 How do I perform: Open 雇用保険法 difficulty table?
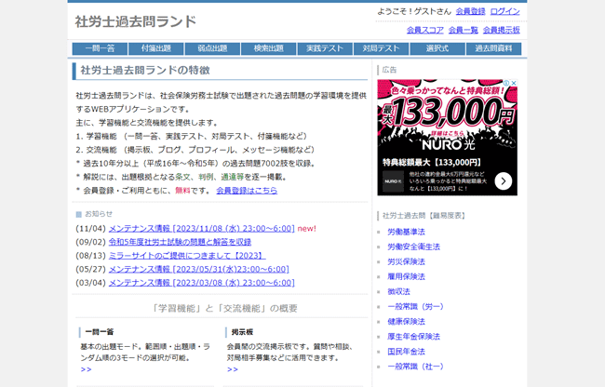406,276
